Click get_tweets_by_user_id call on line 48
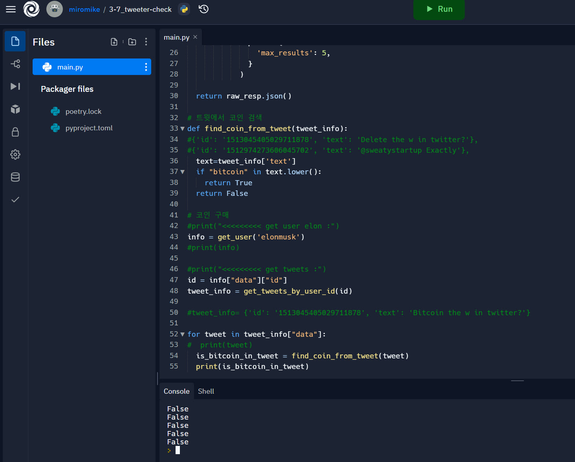 (x=298, y=291)
